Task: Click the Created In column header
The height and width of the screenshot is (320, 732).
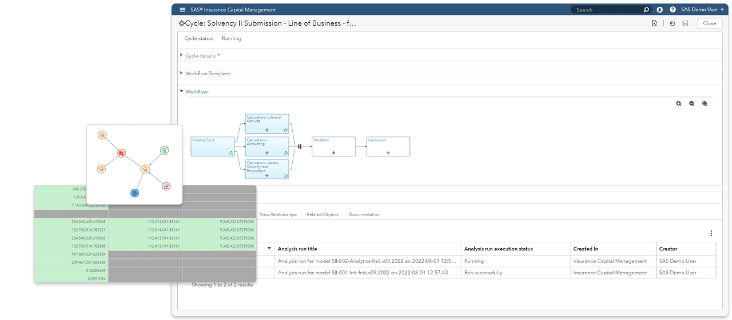Action: [613, 249]
